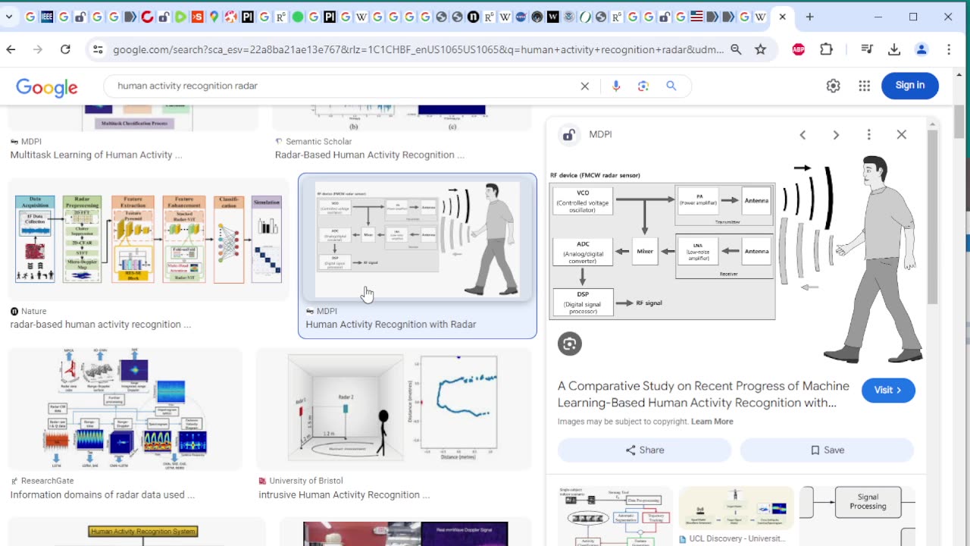
Task: Open the Learn More copyright link
Action: click(712, 422)
